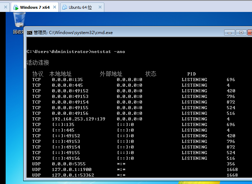Image resolution: width=252 pixels, height=184 pixels.
Task: Click the Ubuntu VM tab icon
Action: click(x=64, y=7)
